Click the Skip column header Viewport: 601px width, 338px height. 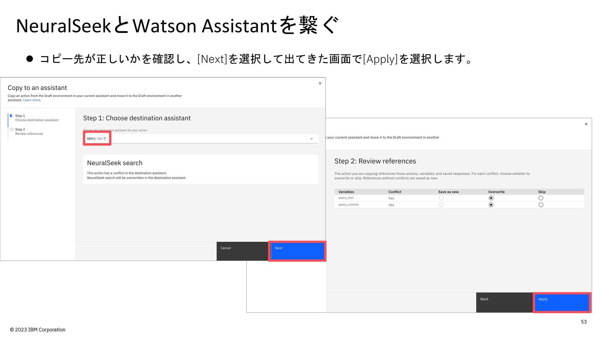pyautogui.click(x=542, y=192)
